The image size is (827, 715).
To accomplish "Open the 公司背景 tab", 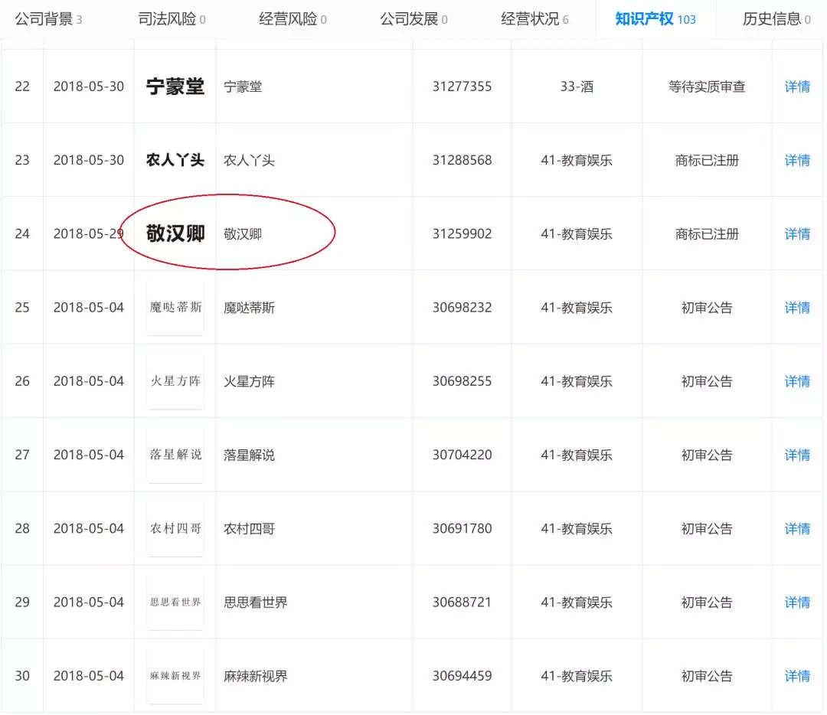I will 48,19.
